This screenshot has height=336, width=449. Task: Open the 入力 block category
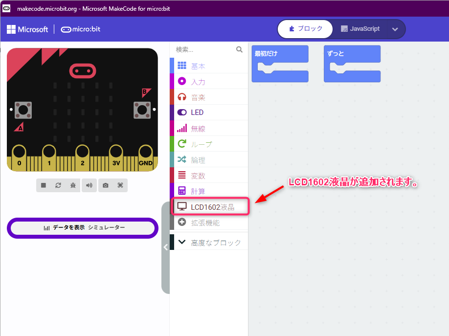click(x=209, y=81)
